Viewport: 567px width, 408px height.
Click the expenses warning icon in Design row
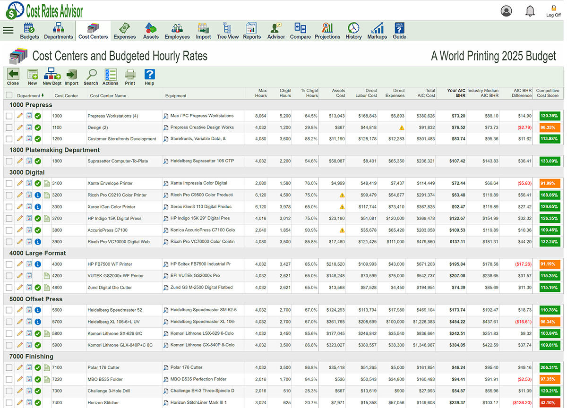pos(402,127)
